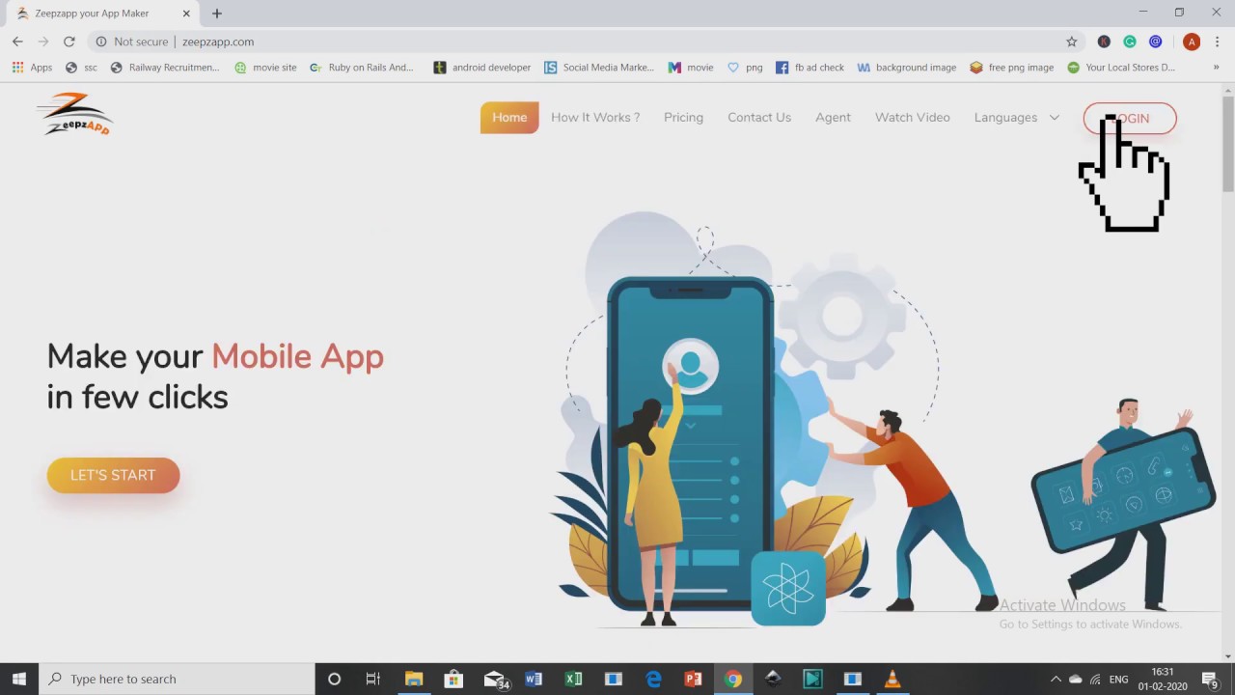
Task: Open the free png image bookmark
Action: [x=1012, y=68]
